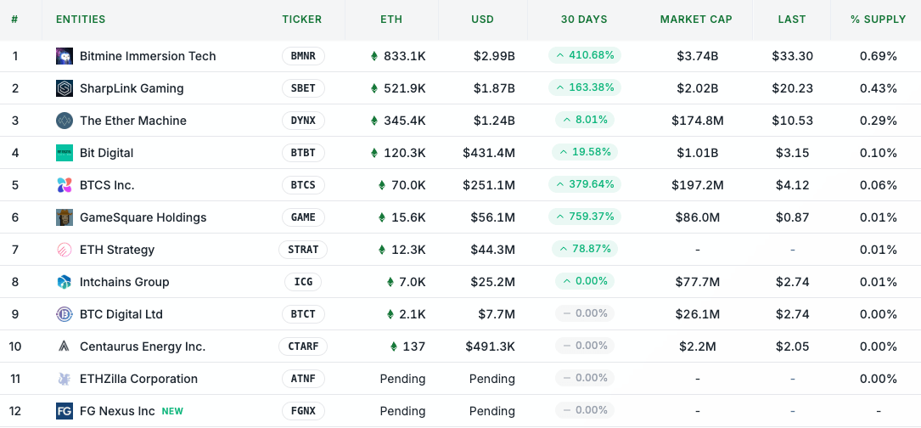
Task: Click the SharpLink Gaming logo icon
Action: (65, 89)
